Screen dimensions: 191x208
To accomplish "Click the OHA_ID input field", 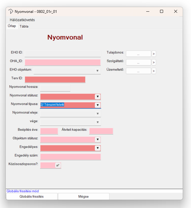I will pyautogui.click(x=63, y=62).
